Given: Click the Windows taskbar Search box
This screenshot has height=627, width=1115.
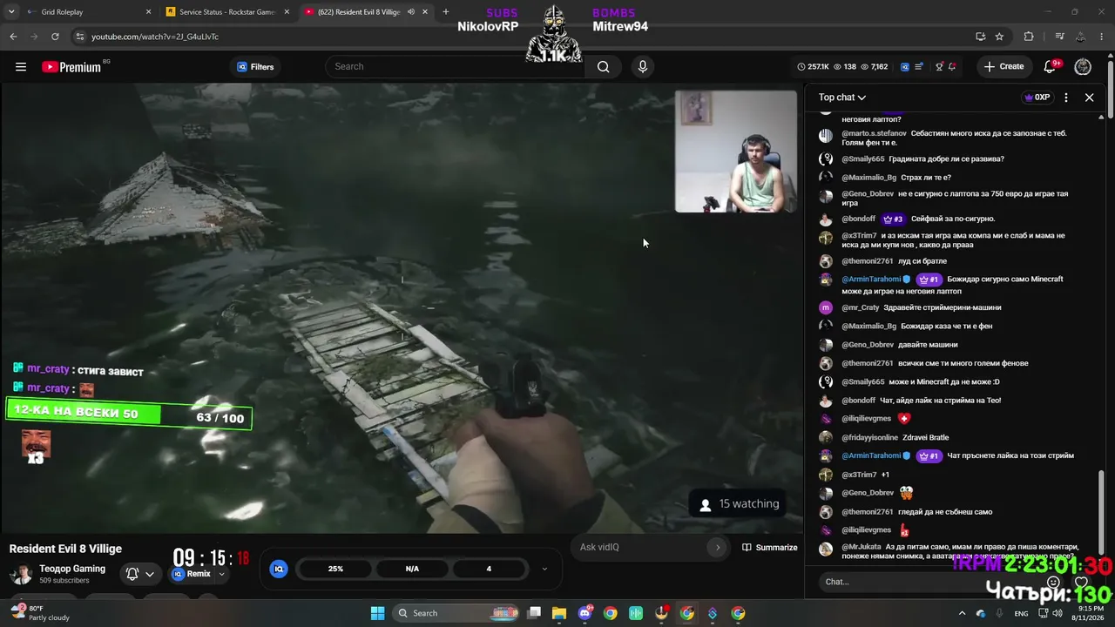Looking at the screenshot, I should point(456,613).
